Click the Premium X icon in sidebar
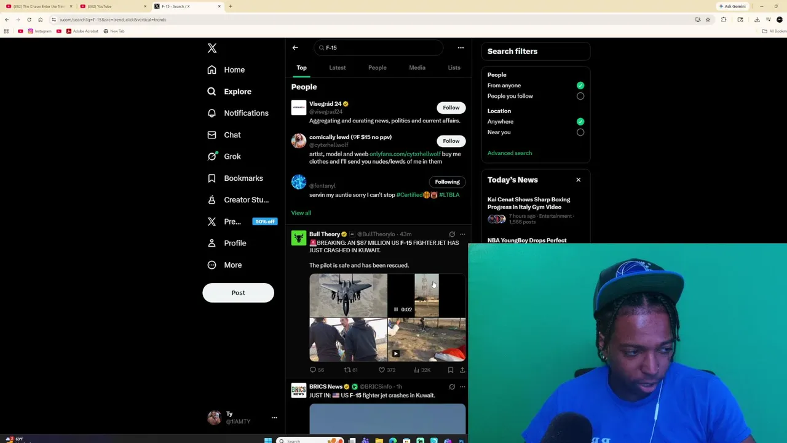The height and width of the screenshot is (443, 787). coord(212,221)
